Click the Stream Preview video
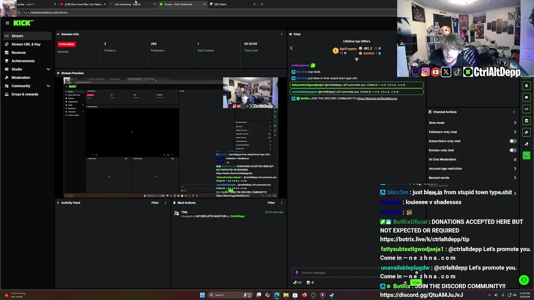This screenshot has height=300, width=534. pyautogui.click(x=171, y=137)
